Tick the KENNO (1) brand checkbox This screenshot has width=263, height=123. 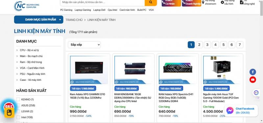pyautogui.click(x=18, y=99)
